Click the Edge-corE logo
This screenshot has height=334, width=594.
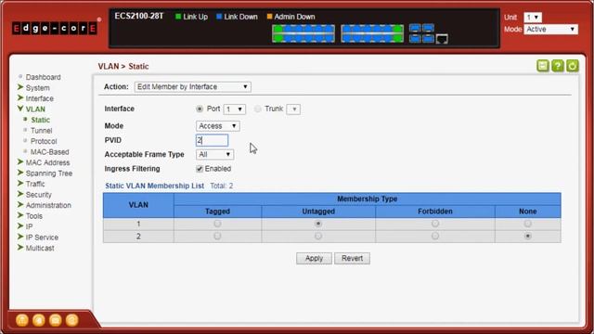point(55,28)
